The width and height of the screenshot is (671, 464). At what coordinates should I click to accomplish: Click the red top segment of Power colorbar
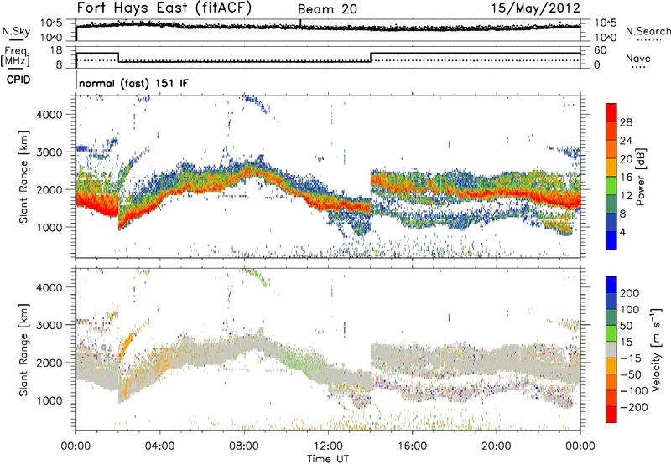tap(611, 112)
